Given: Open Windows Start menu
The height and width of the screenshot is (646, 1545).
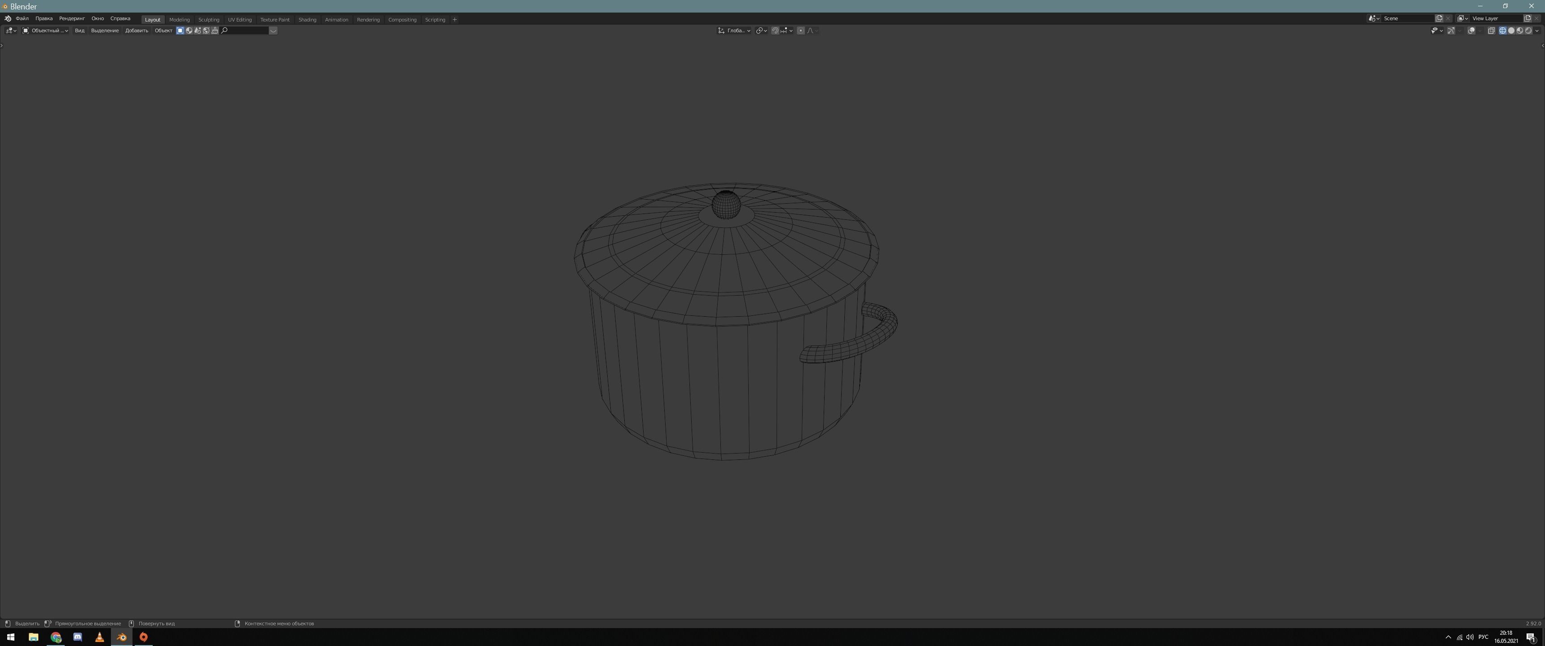Looking at the screenshot, I should pos(10,637).
